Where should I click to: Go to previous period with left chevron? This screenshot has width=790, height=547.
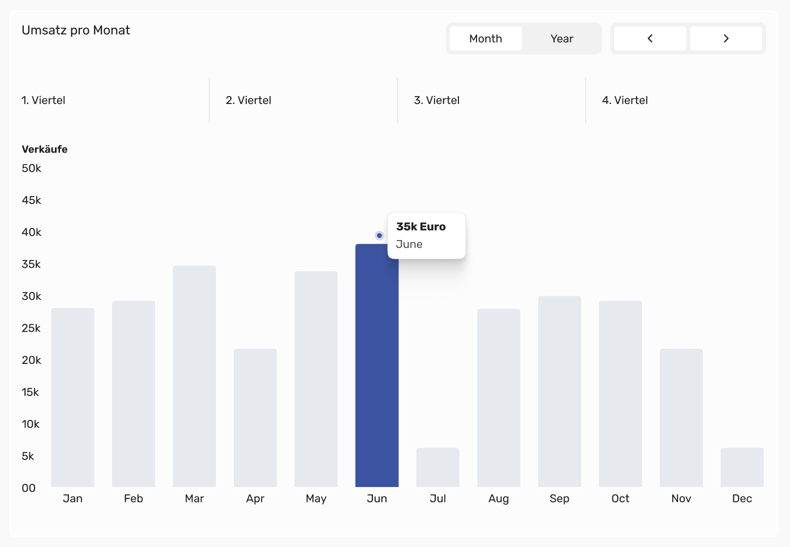click(x=650, y=38)
